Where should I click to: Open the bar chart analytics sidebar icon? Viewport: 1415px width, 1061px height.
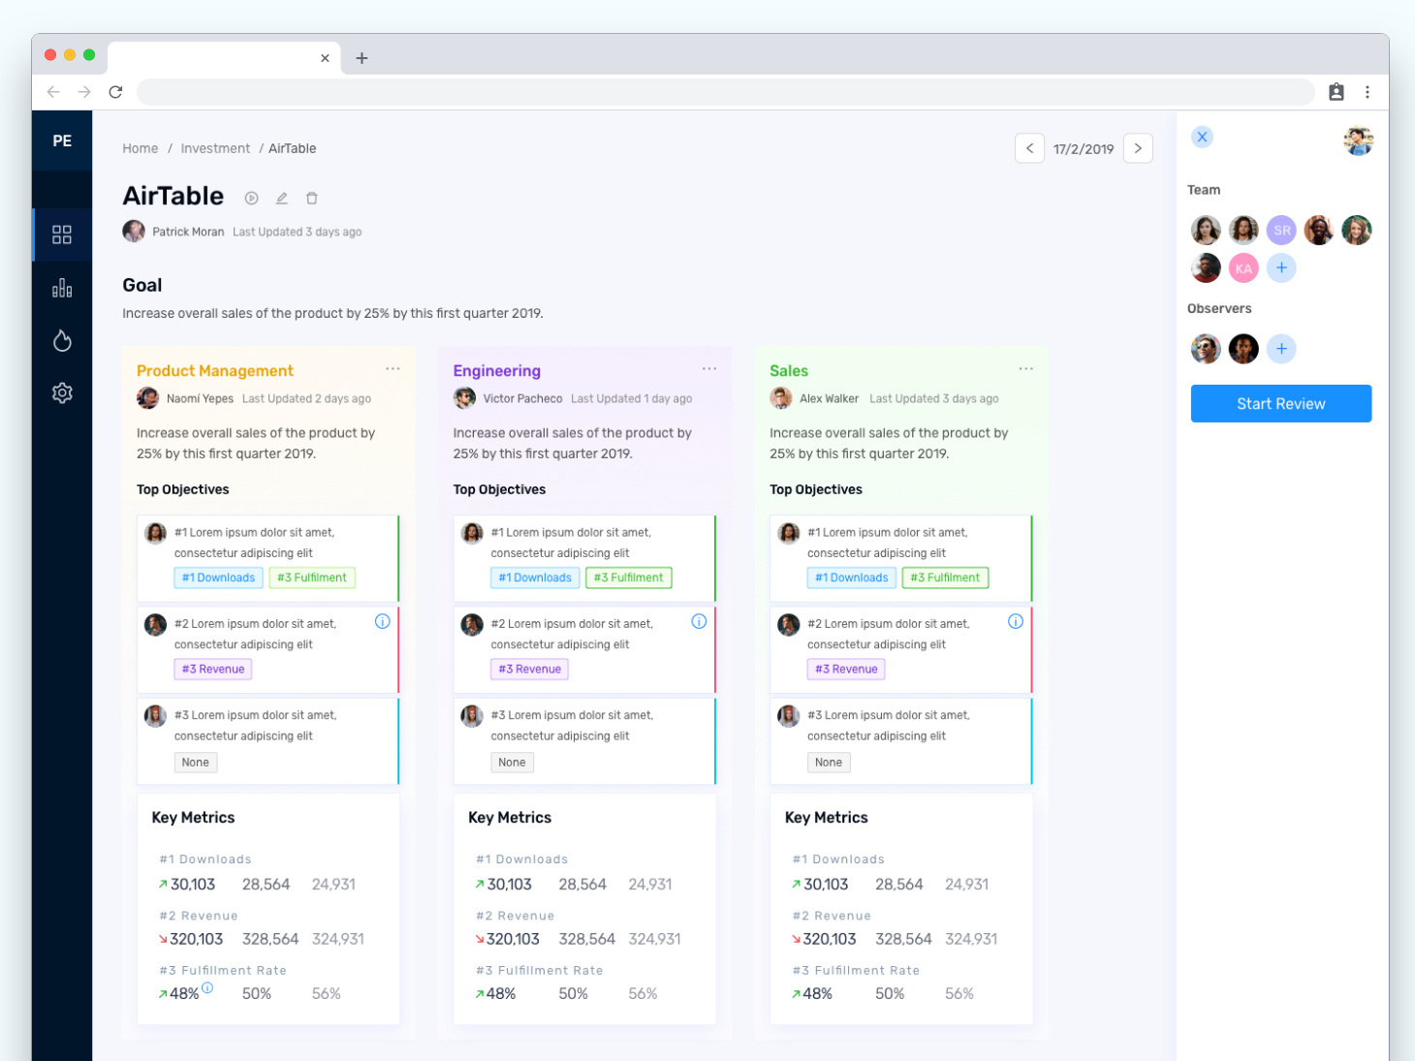[62, 288]
